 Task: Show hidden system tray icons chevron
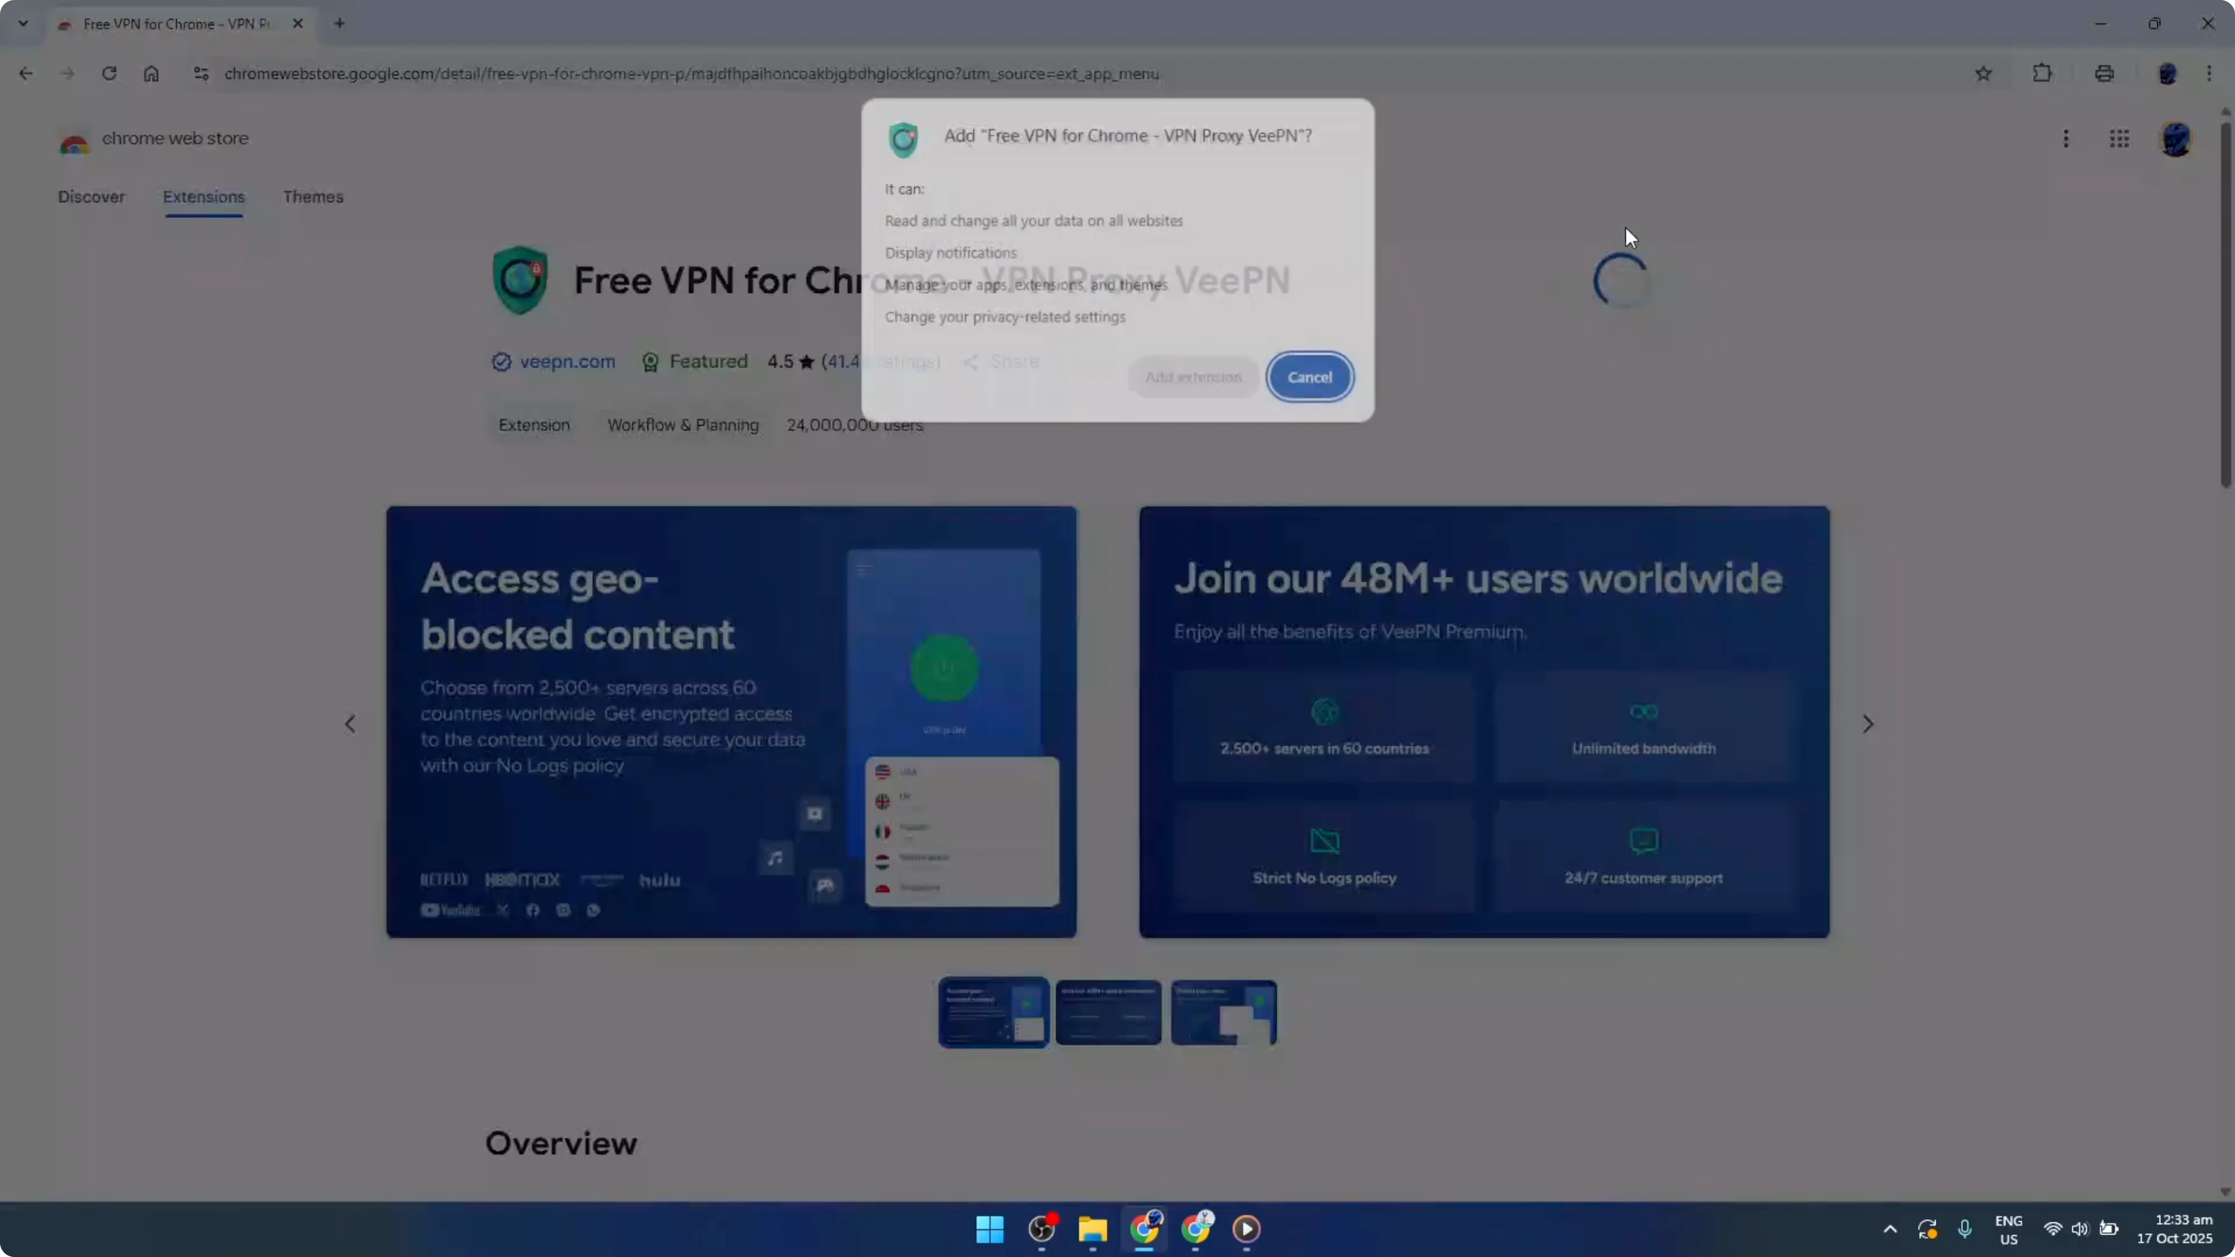tap(1889, 1228)
